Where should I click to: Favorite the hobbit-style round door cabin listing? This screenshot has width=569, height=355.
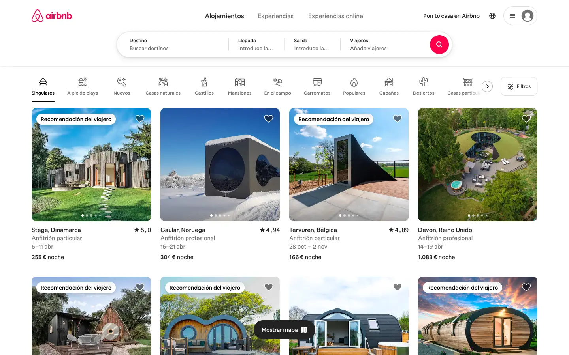point(269,287)
